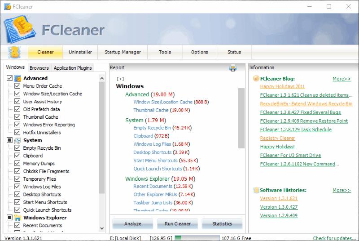Click Start Menu Shortcuts (55.35 K) entry
The width and height of the screenshot is (359, 241).
166,161
